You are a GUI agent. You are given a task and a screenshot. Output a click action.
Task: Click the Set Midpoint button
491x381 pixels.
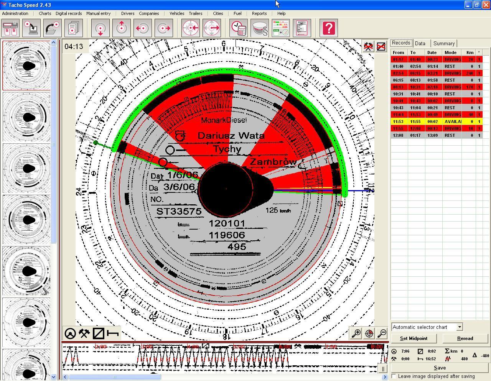coord(414,338)
